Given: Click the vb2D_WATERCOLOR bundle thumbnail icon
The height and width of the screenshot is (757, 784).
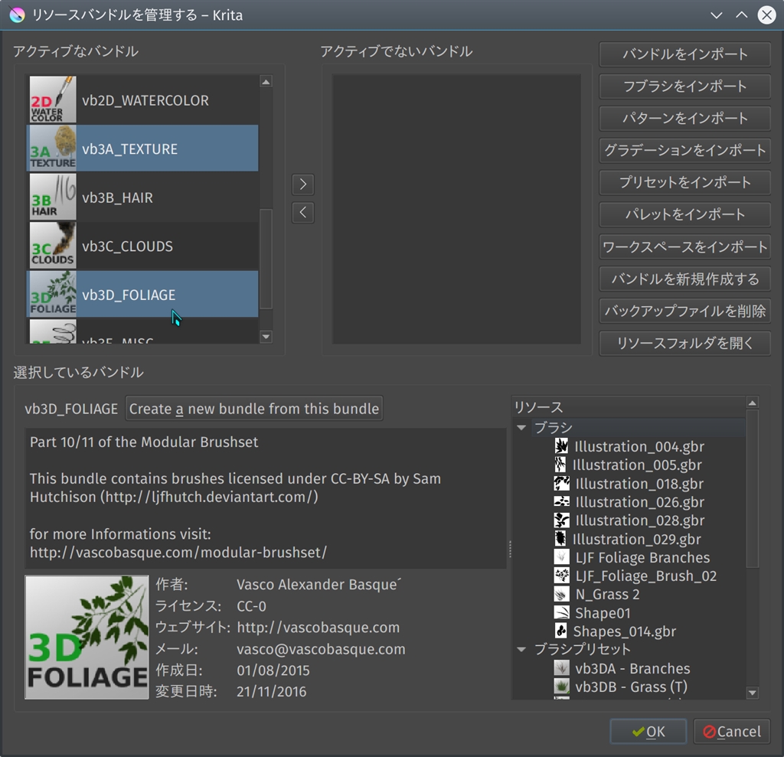Looking at the screenshot, I should point(53,100).
